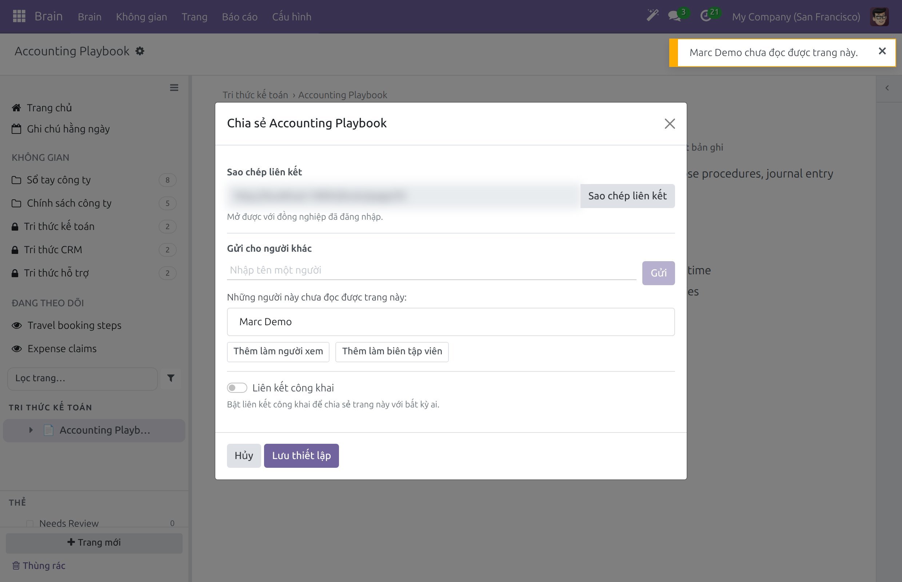Switch company via My Company (San Francisco)
The width and height of the screenshot is (902, 582).
(x=796, y=17)
